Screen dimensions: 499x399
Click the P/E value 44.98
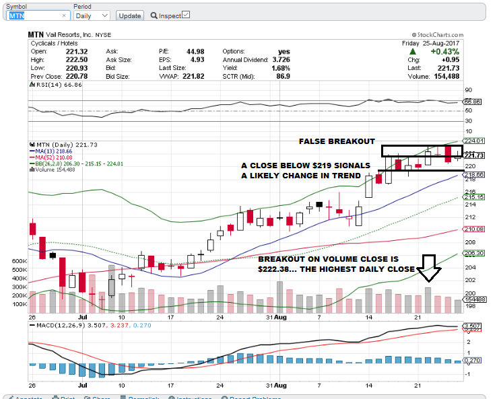(195, 52)
